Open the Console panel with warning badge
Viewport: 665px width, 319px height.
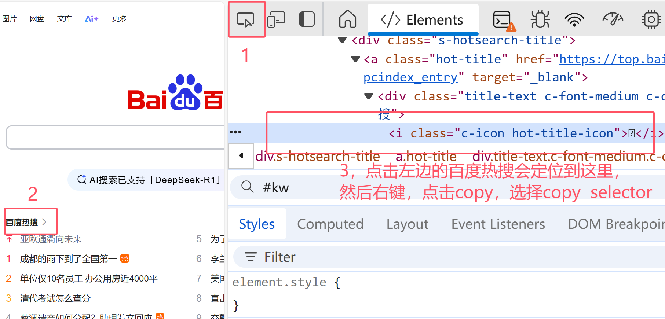504,20
